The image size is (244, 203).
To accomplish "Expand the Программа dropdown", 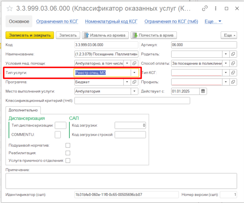I will (127, 82).
